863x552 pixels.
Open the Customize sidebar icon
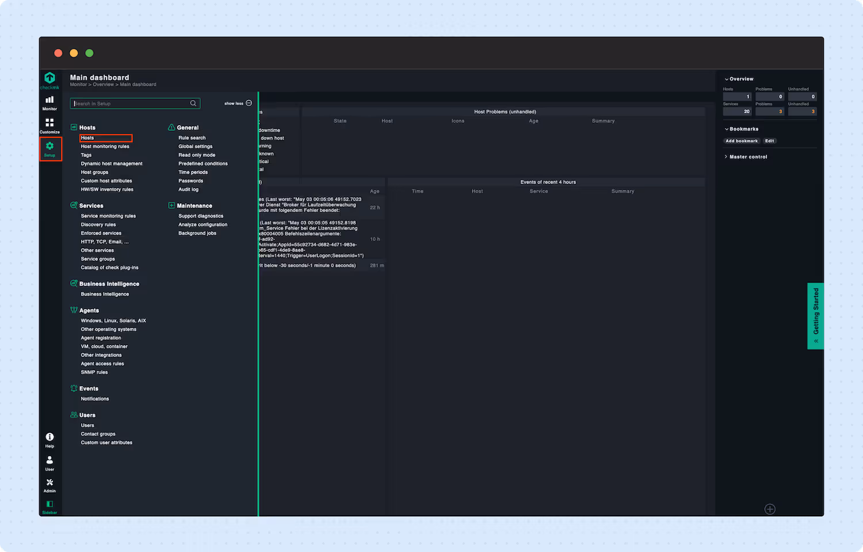pos(49,125)
